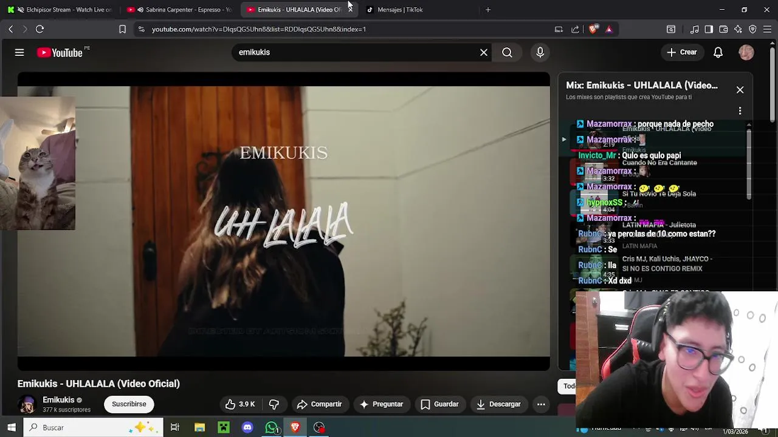
Task: Click the Crear button
Action: 682,53
